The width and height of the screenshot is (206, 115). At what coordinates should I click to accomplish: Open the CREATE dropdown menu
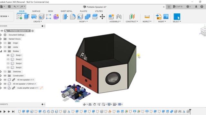[38, 21]
